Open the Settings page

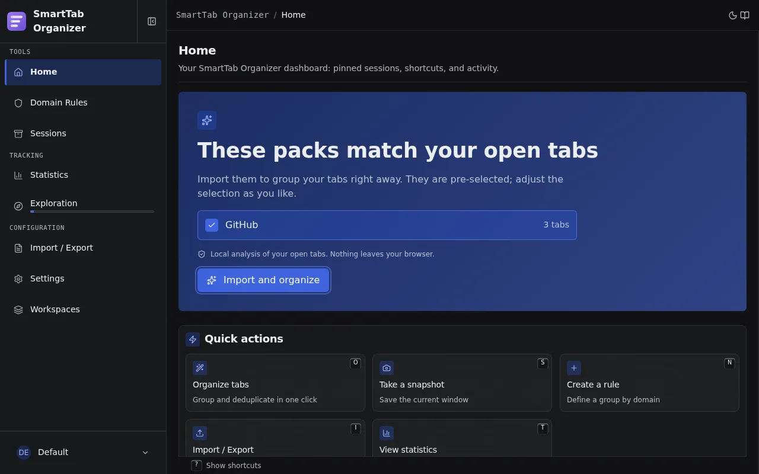coord(83,278)
